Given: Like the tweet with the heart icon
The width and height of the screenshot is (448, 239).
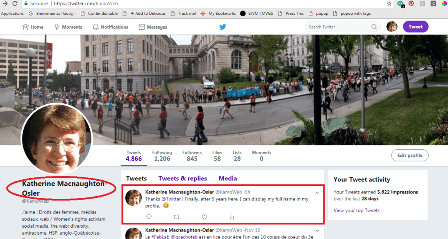Looking at the screenshot, I should (204, 217).
